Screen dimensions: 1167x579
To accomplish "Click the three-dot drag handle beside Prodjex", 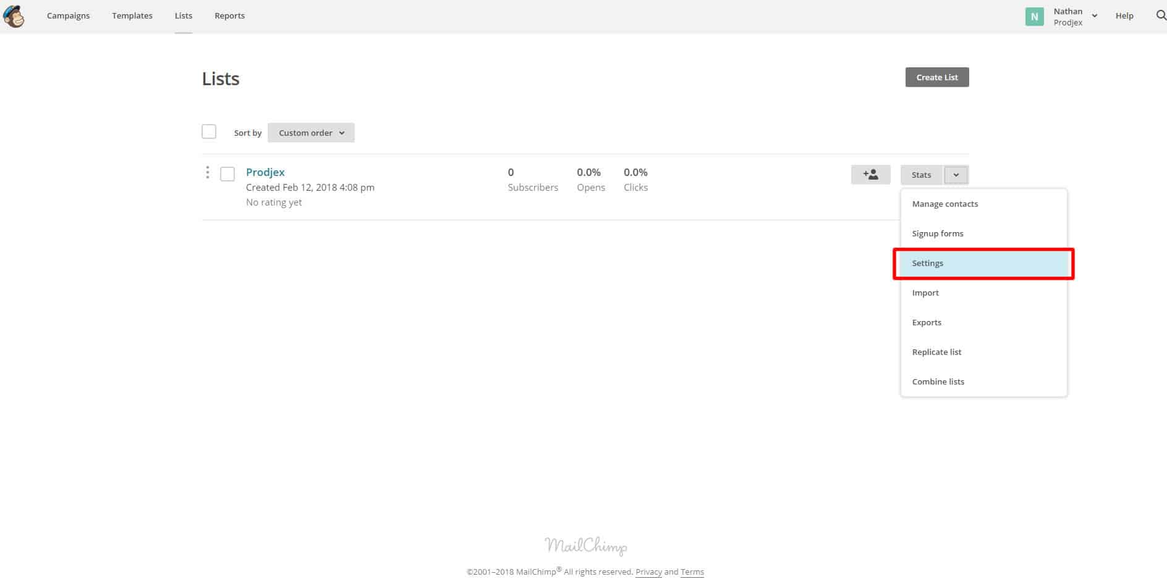I will pyautogui.click(x=207, y=172).
